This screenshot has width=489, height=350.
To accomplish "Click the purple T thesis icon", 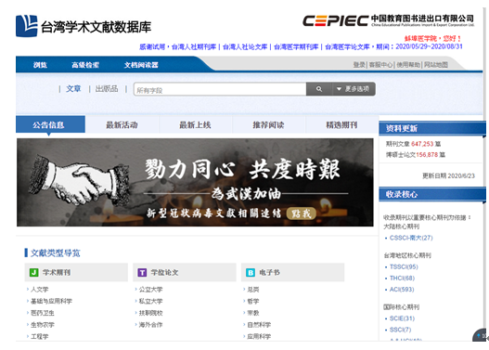I will click(x=142, y=272).
